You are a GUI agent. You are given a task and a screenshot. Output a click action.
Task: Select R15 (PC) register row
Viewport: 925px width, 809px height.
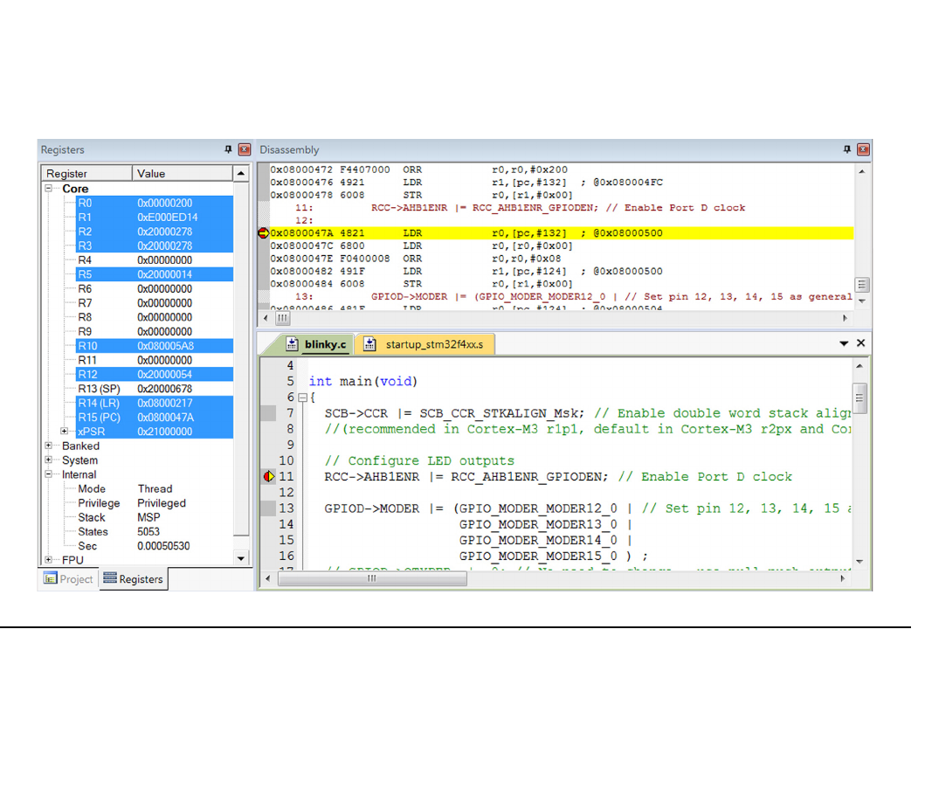(x=155, y=418)
